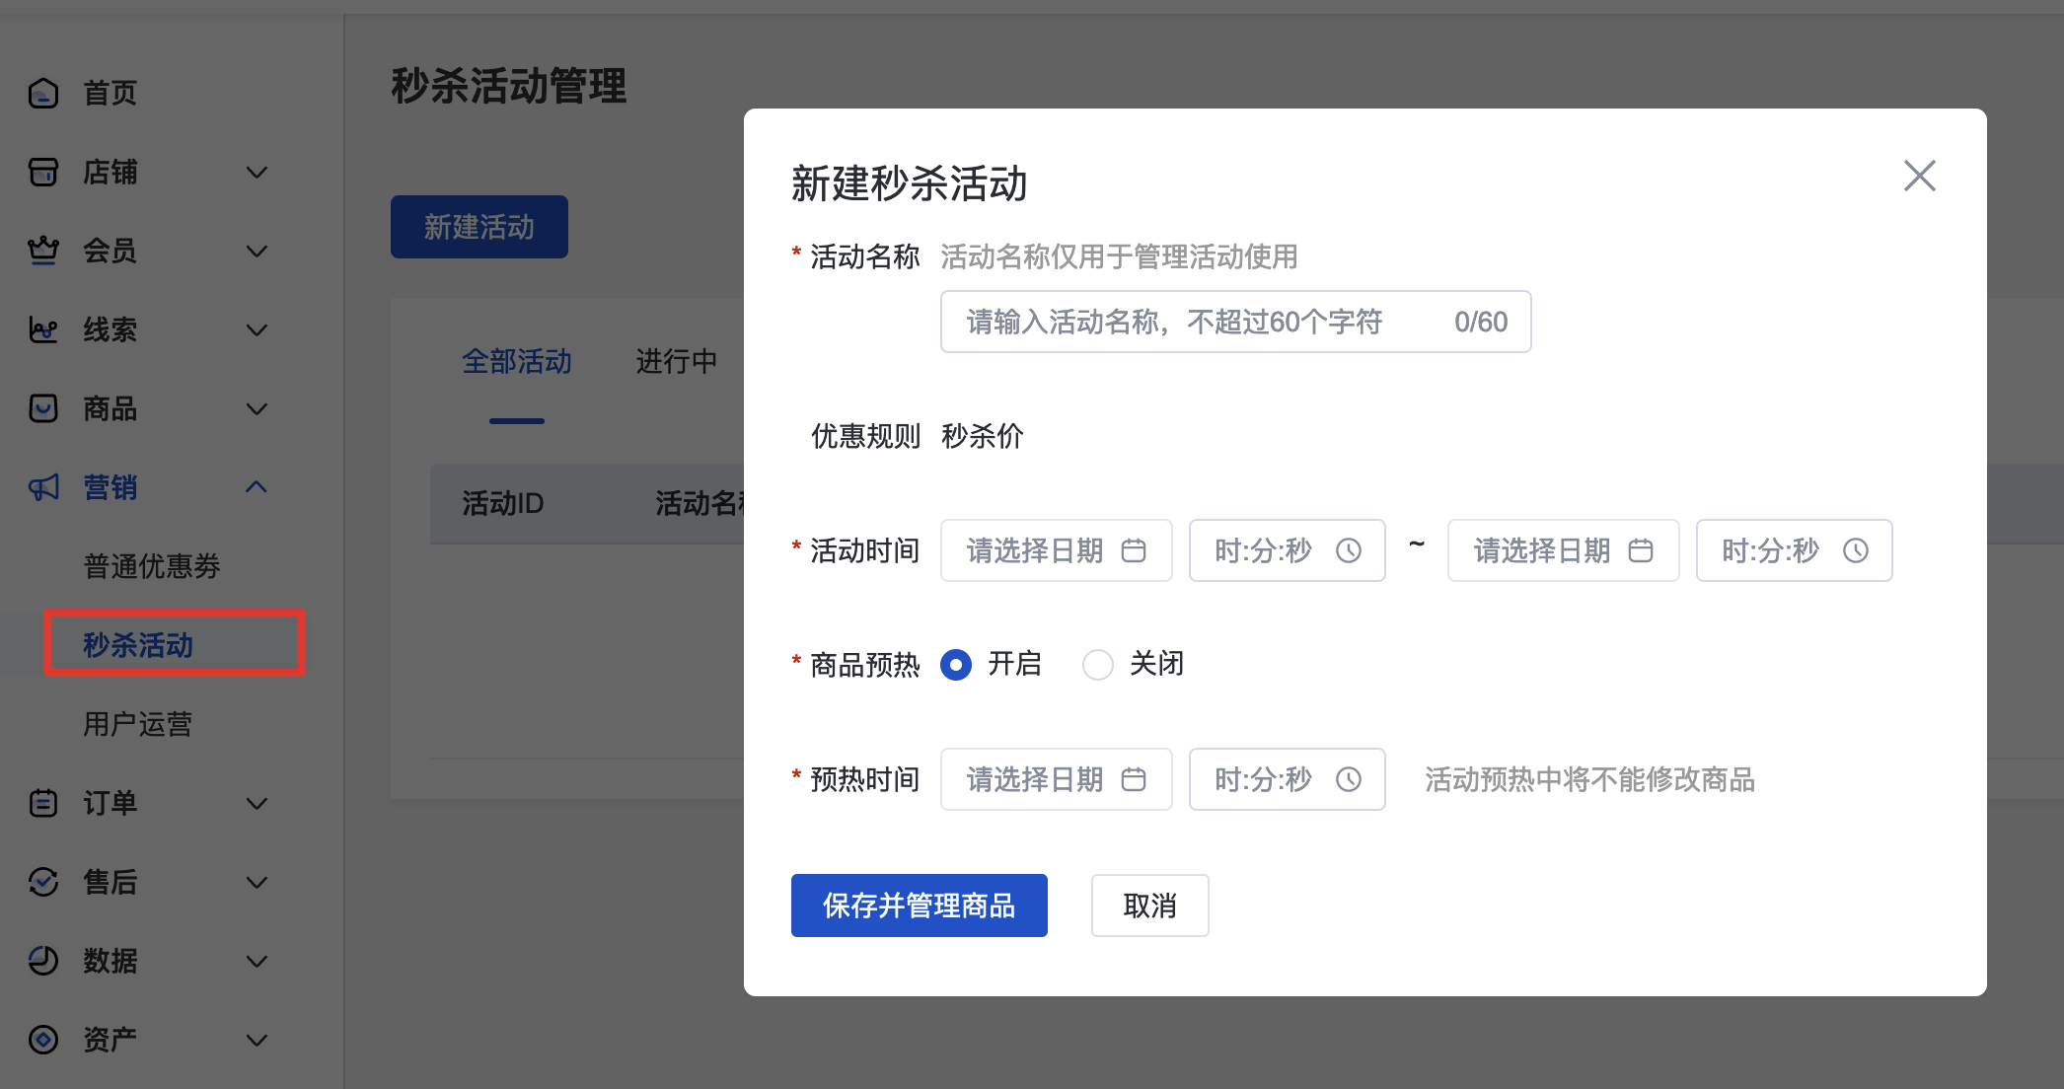Click the home icon beside 首页
This screenshot has height=1089, width=2064.
(43, 94)
